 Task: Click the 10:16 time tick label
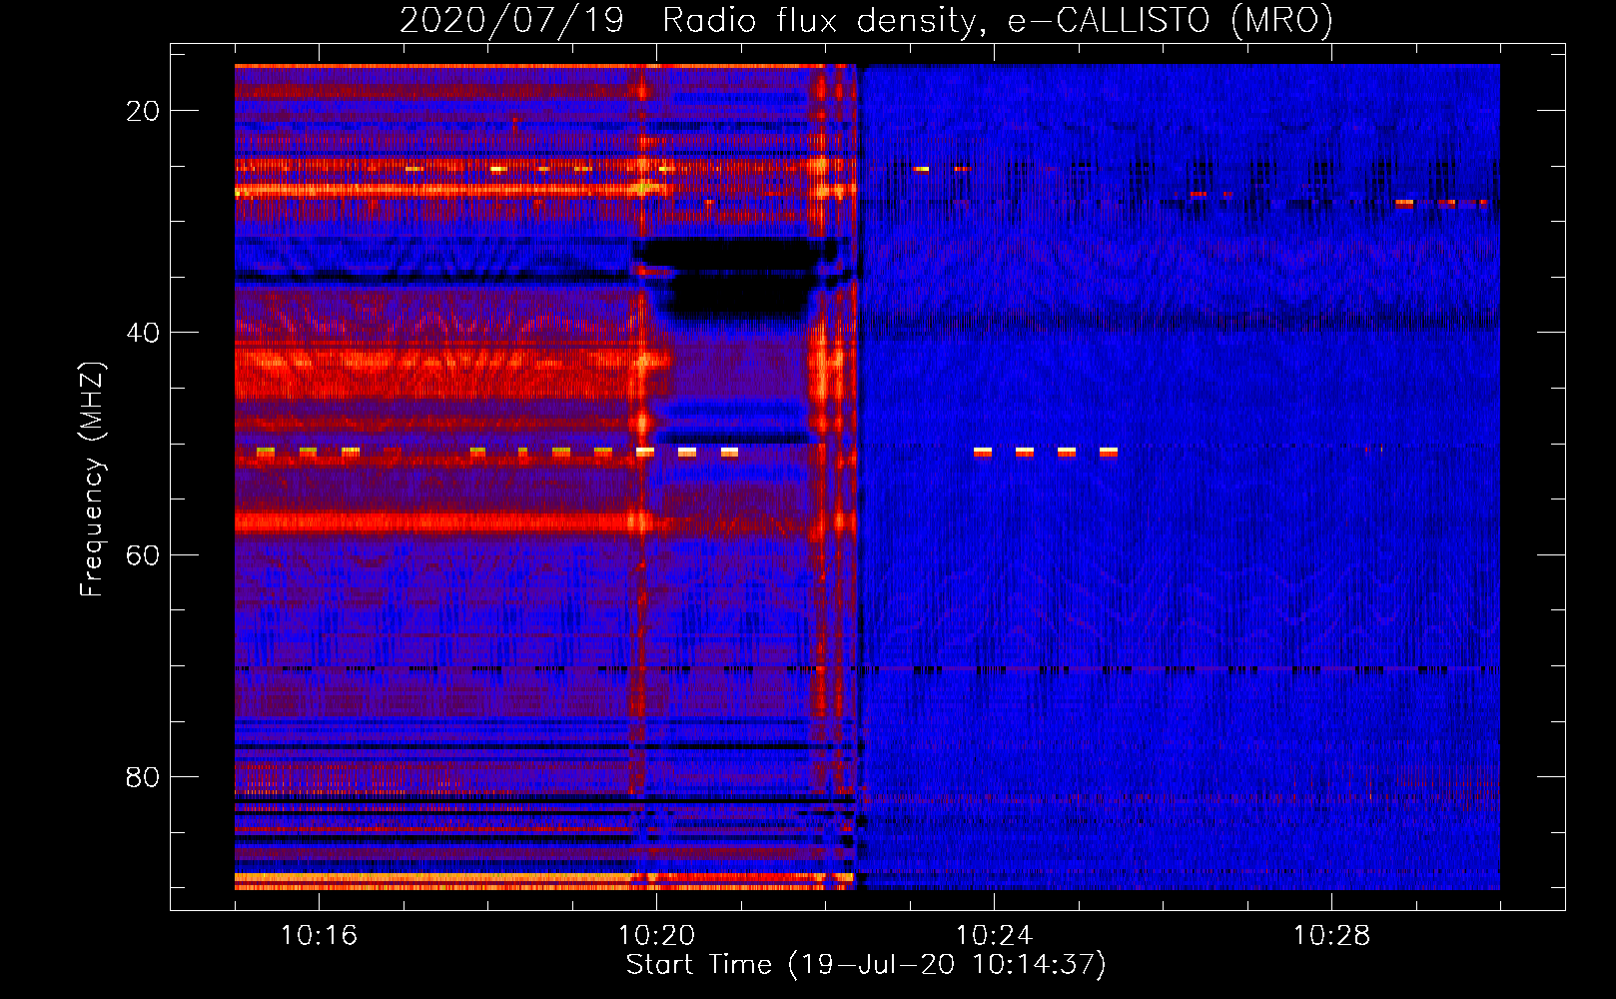(x=319, y=936)
